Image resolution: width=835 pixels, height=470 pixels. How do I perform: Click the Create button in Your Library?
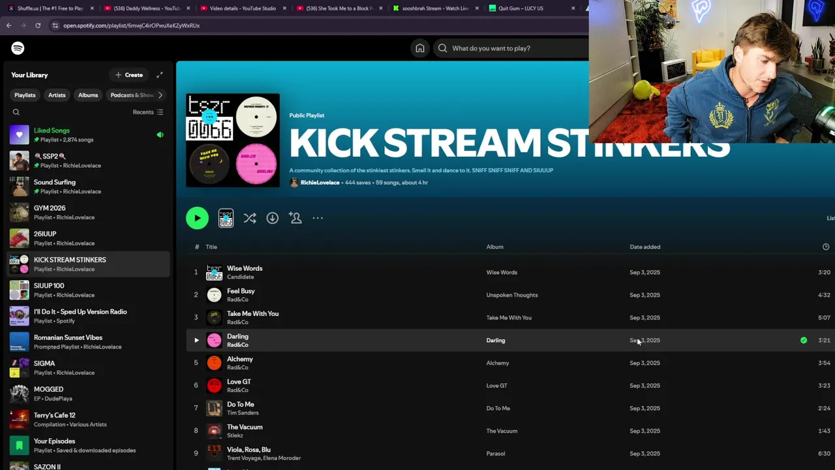coord(129,75)
